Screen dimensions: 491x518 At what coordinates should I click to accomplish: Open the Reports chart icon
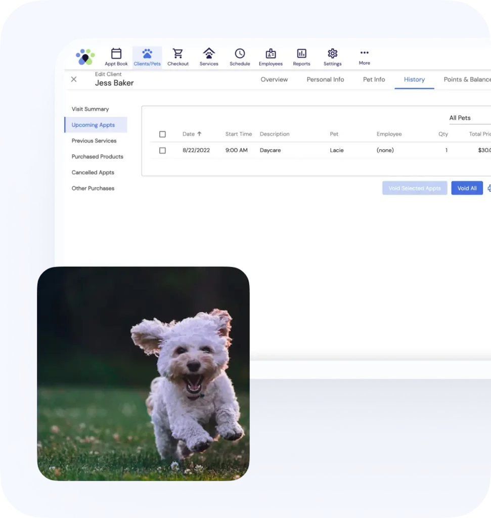click(x=301, y=54)
